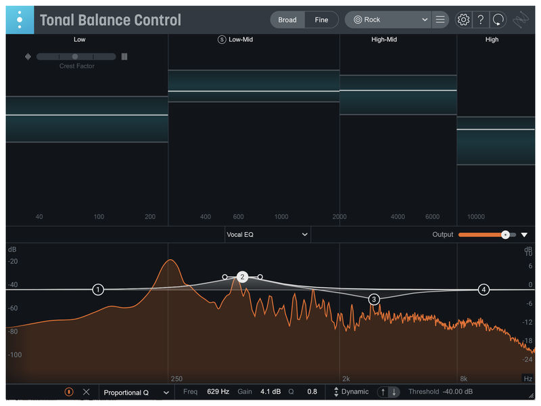Click the Q value 0.8
Screen dimensions: 541x406
point(312,392)
